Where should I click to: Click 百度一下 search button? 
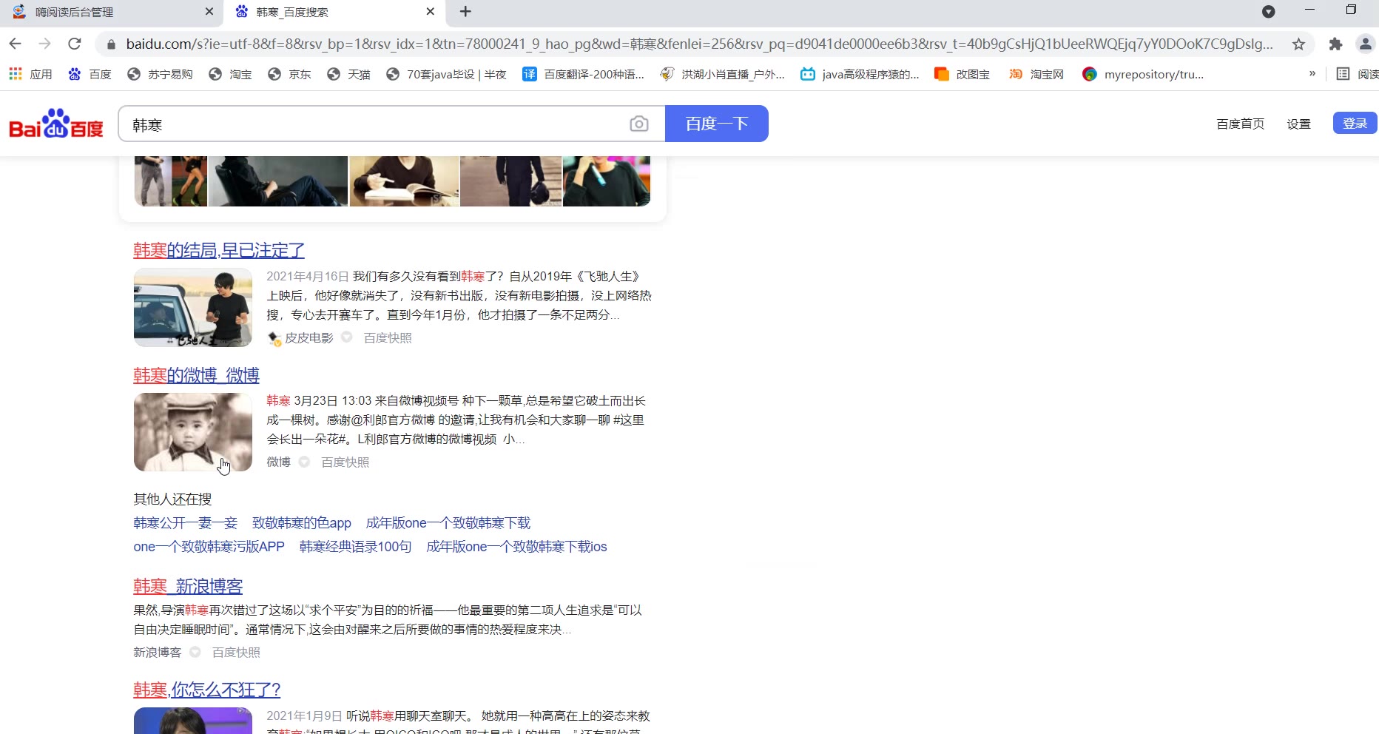pos(717,124)
